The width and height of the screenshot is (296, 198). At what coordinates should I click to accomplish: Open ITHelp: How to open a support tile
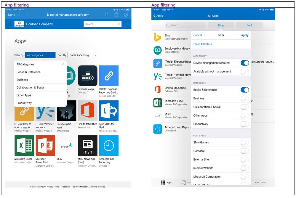24,114
